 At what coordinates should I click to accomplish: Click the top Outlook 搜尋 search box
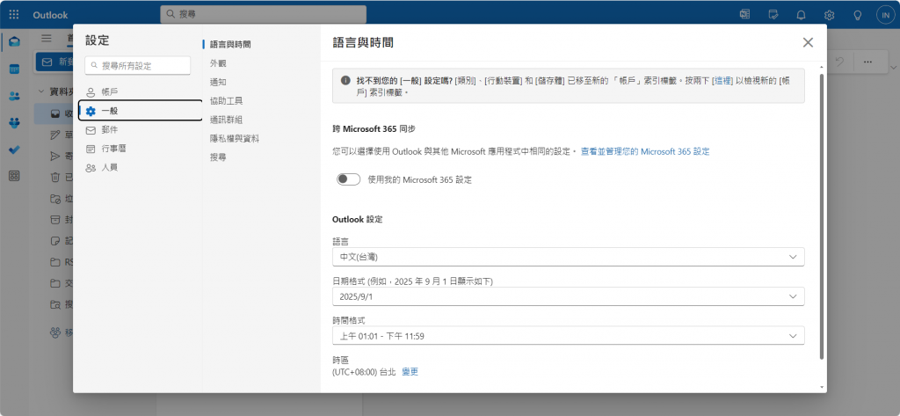click(263, 14)
